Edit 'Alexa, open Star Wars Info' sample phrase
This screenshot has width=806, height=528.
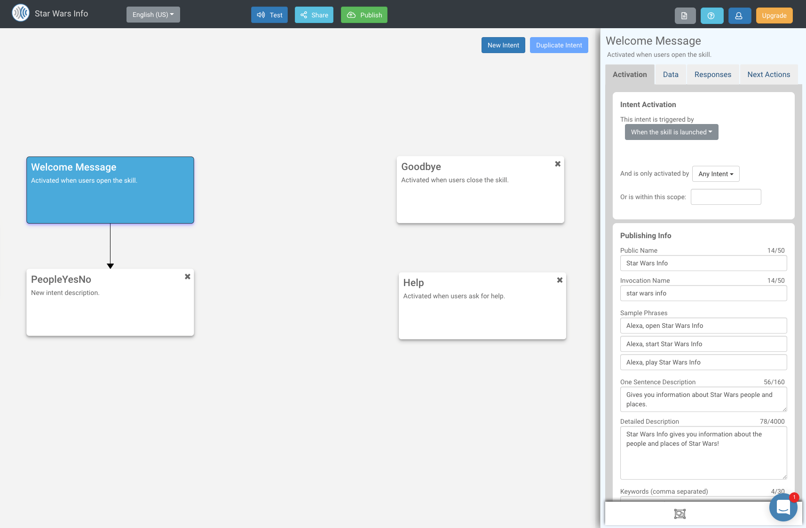pos(703,326)
